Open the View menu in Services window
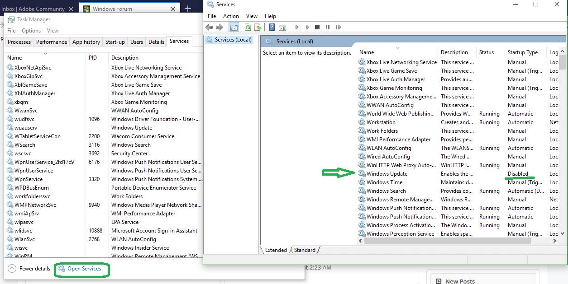 pos(252,16)
